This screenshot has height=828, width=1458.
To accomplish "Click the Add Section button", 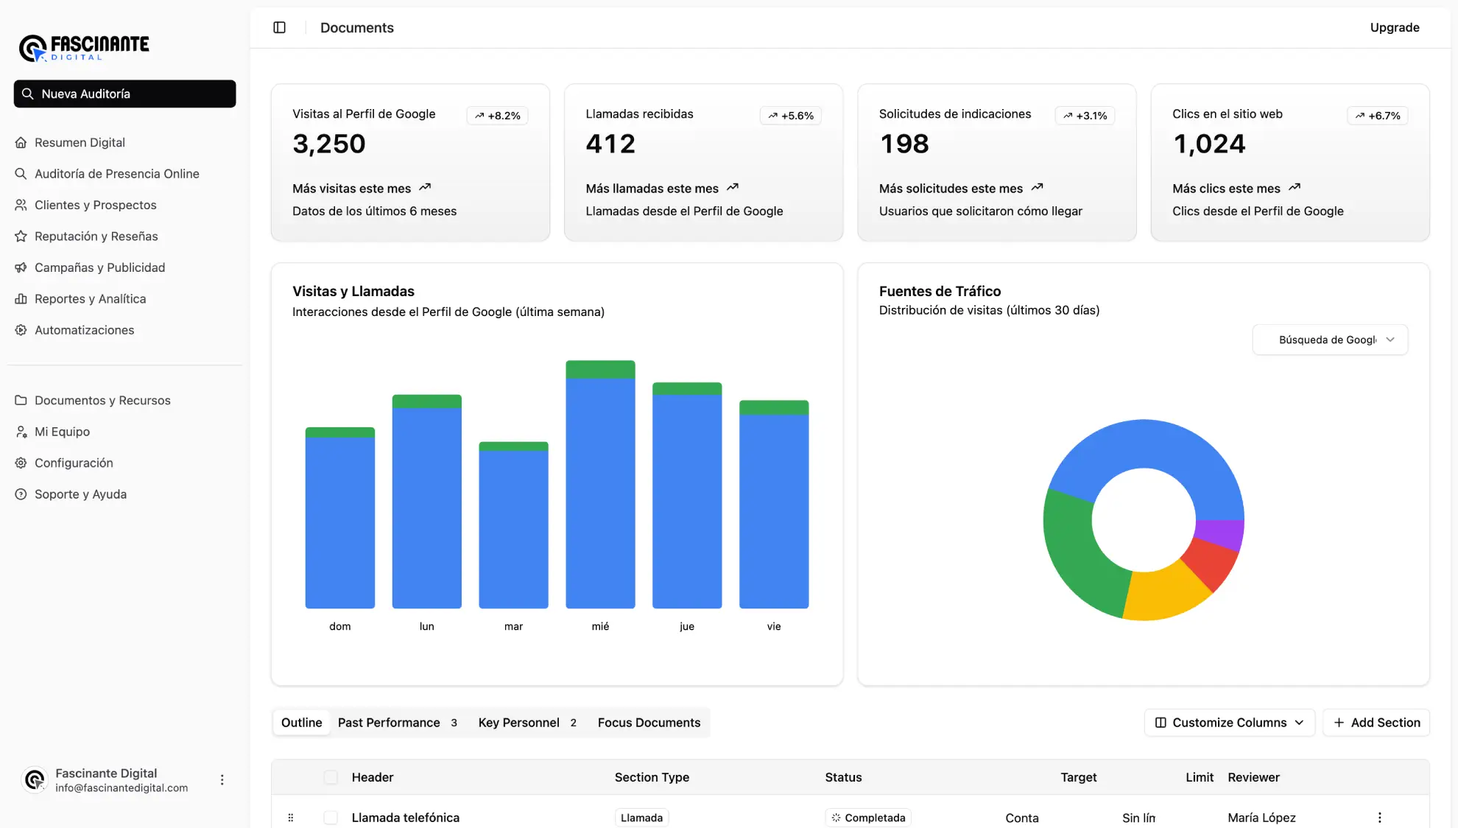I will [x=1376, y=723].
